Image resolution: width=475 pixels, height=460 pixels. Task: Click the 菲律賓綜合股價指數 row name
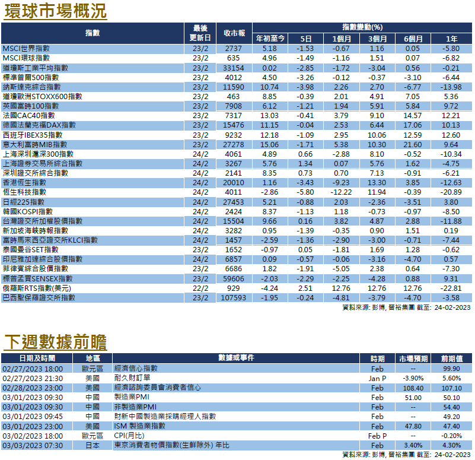point(35,269)
